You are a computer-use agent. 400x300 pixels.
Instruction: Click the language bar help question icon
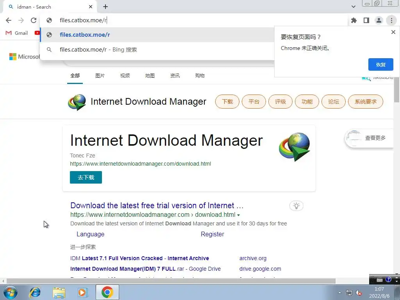pos(388,279)
